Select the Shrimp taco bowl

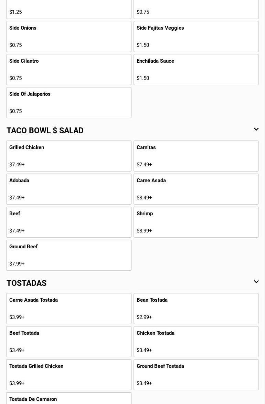click(196, 222)
